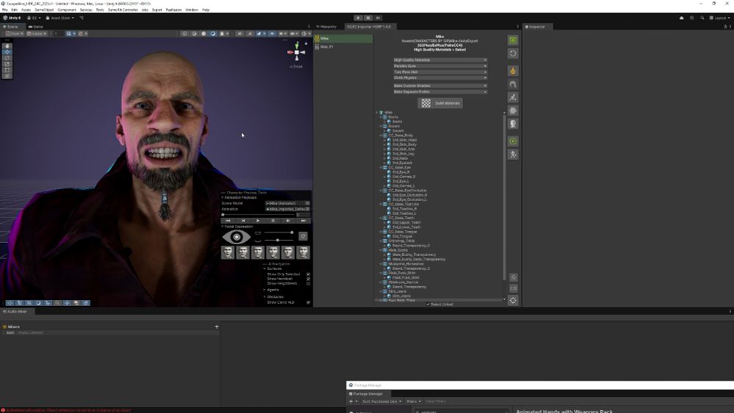Image resolution: width=734 pixels, height=413 pixels.
Task: Open Layout dropdown in top-right
Action: pyautogui.click(x=720, y=18)
